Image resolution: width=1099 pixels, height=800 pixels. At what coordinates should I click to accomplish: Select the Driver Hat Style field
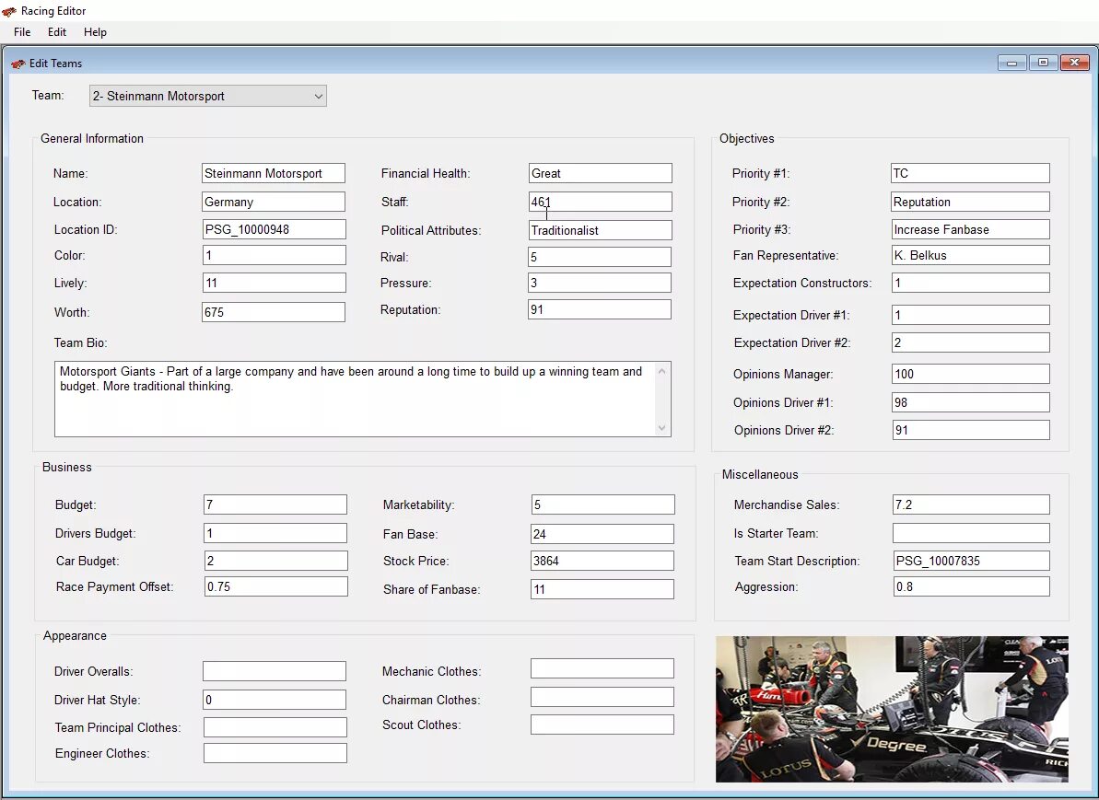click(274, 699)
